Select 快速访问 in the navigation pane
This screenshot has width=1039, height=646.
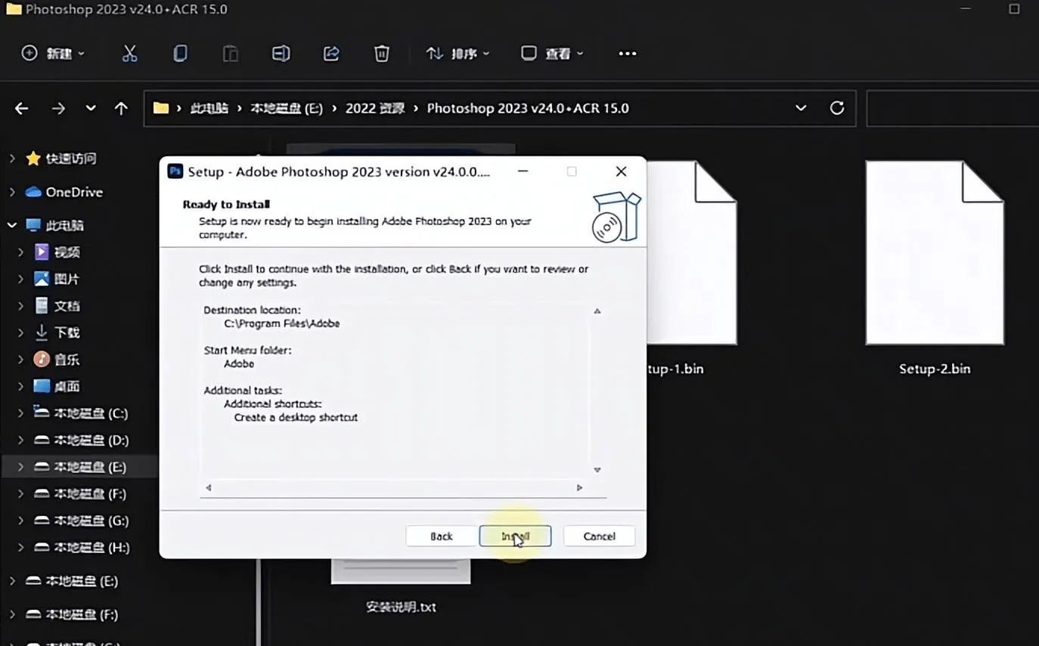[71, 159]
